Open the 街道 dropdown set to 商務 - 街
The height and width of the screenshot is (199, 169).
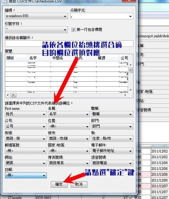26,139
